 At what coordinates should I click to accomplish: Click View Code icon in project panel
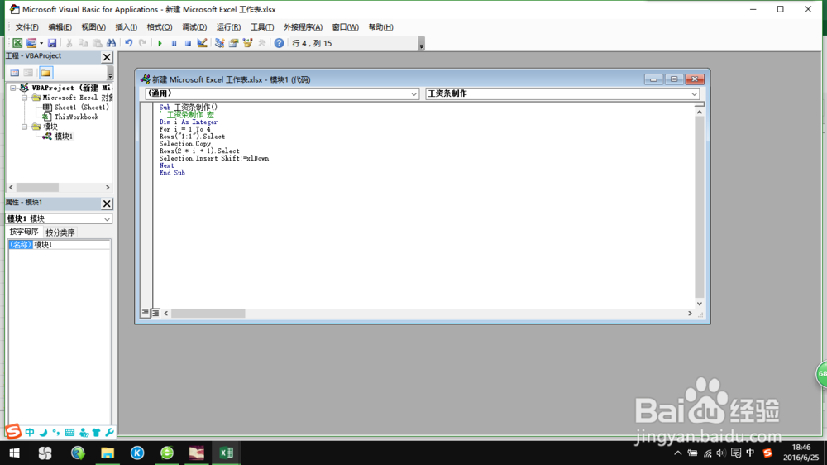[15, 73]
